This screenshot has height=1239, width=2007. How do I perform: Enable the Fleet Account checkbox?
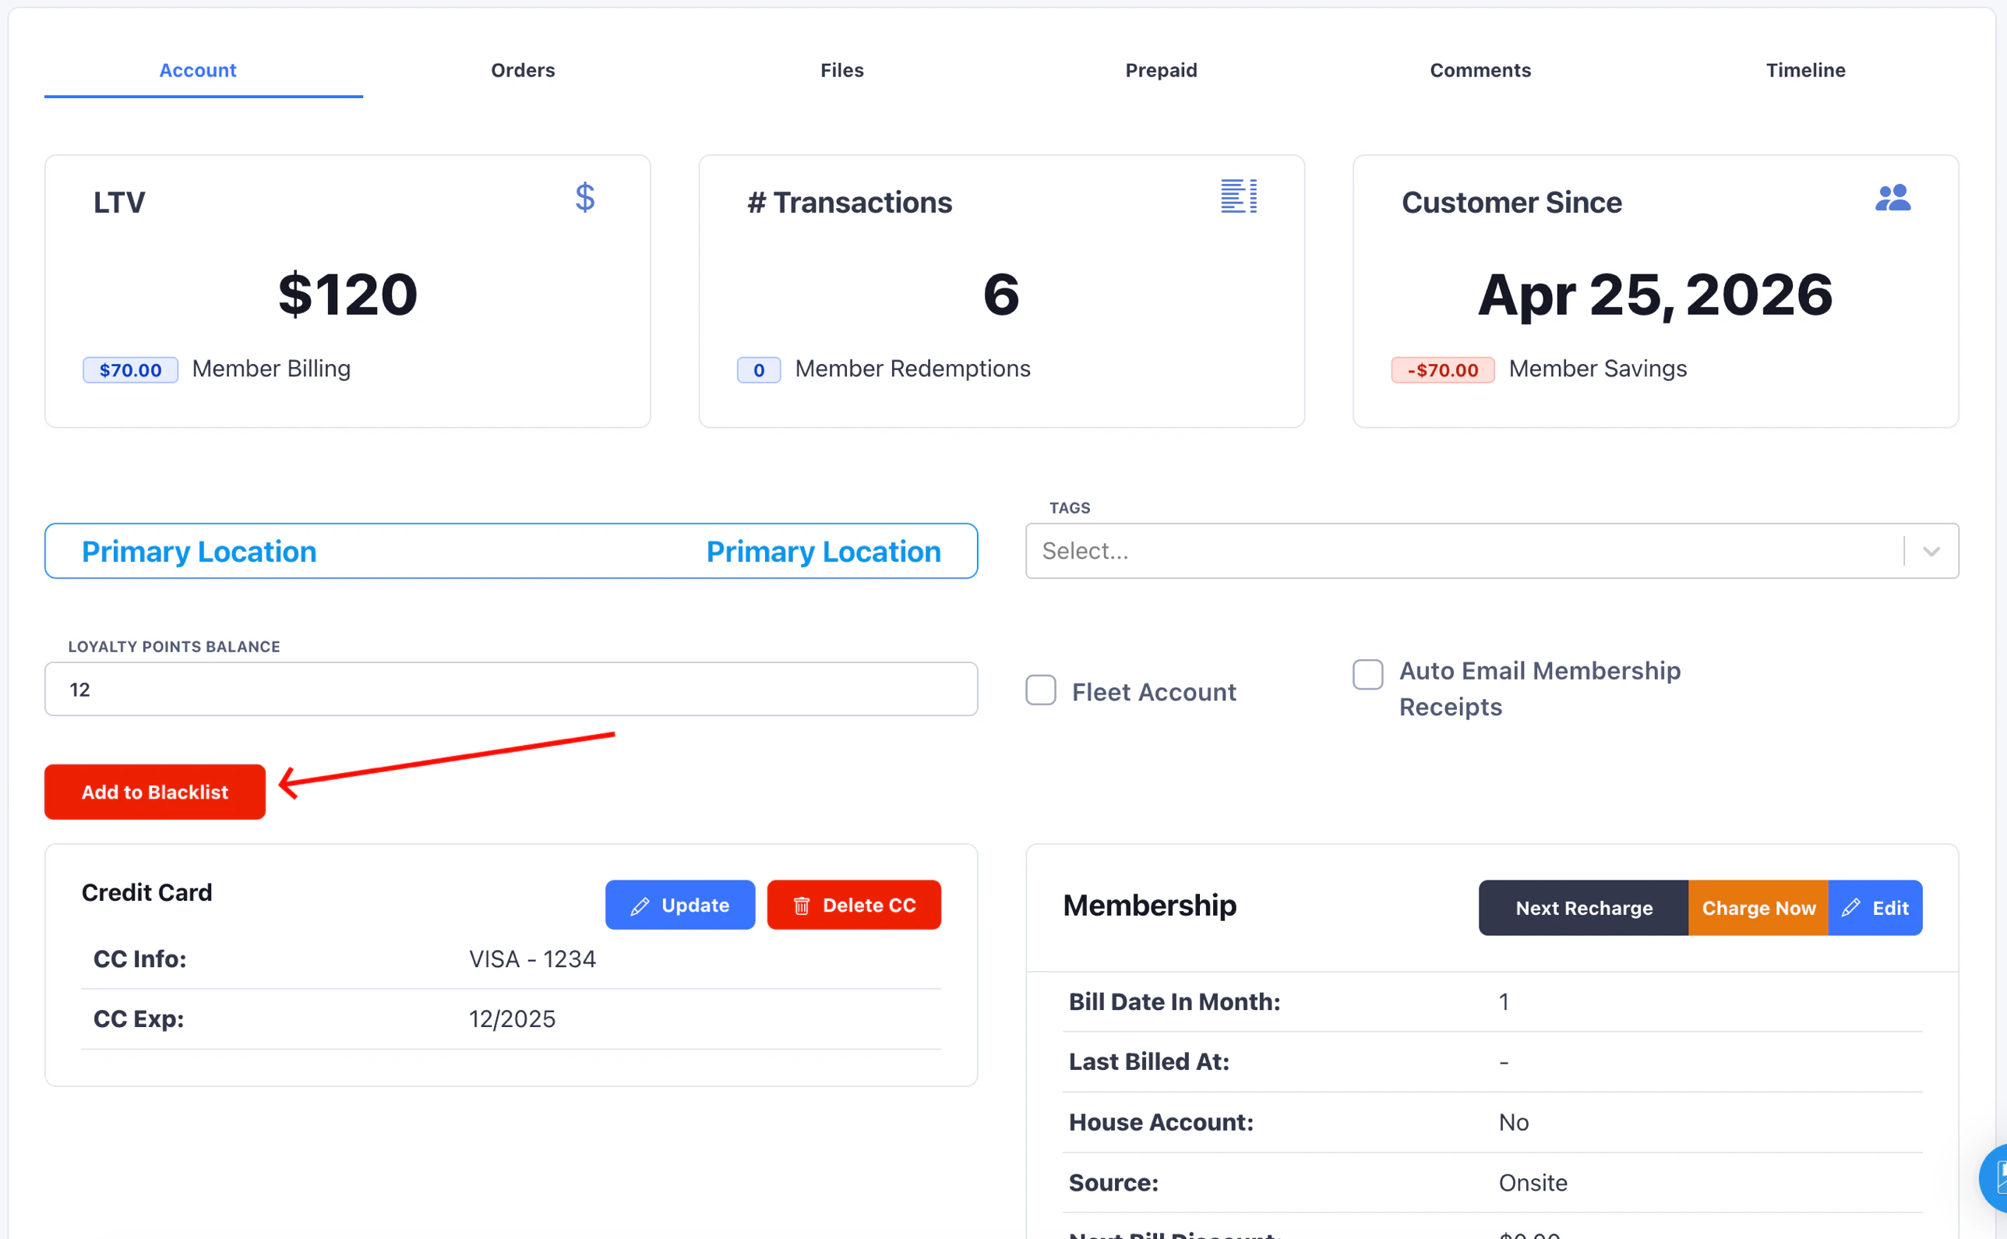1039,690
